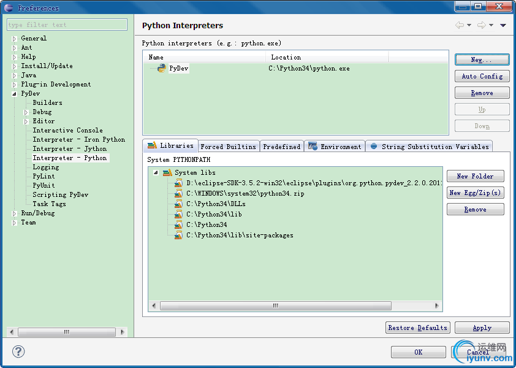
Task: Select Task Tags in the tree
Action: click(x=49, y=204)
